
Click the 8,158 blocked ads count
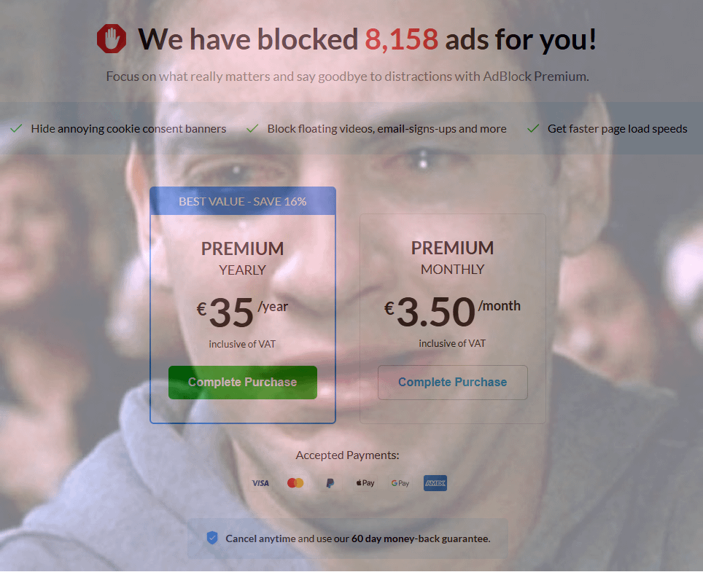(x=401, y=39)
